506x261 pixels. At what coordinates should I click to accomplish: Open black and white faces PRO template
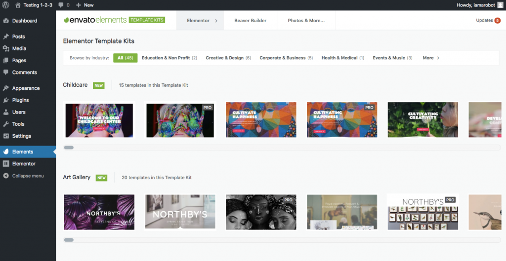coord(261,212)
